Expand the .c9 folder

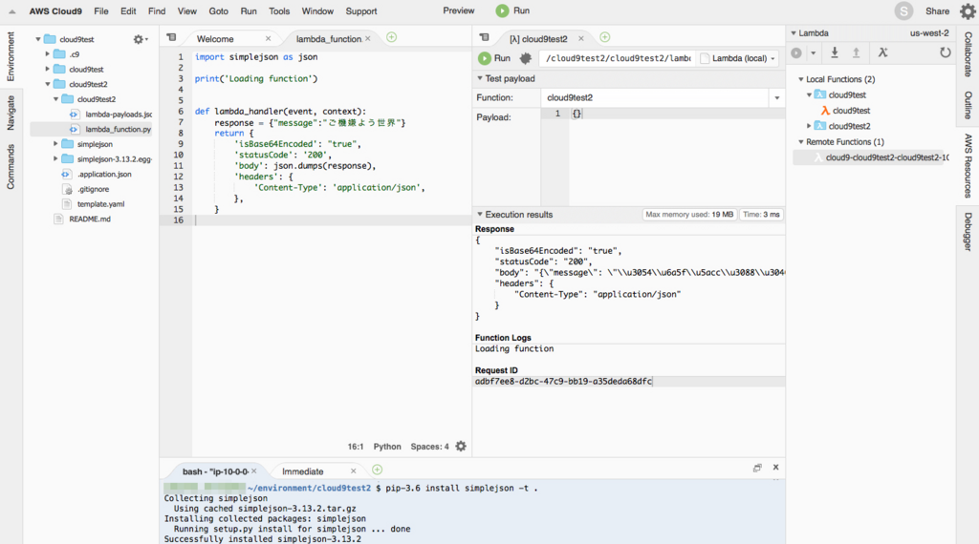(47, 54)
